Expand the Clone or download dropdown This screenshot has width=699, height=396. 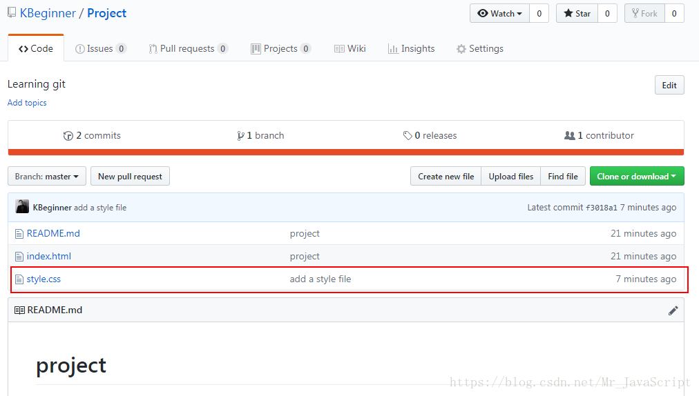[637, 177]
